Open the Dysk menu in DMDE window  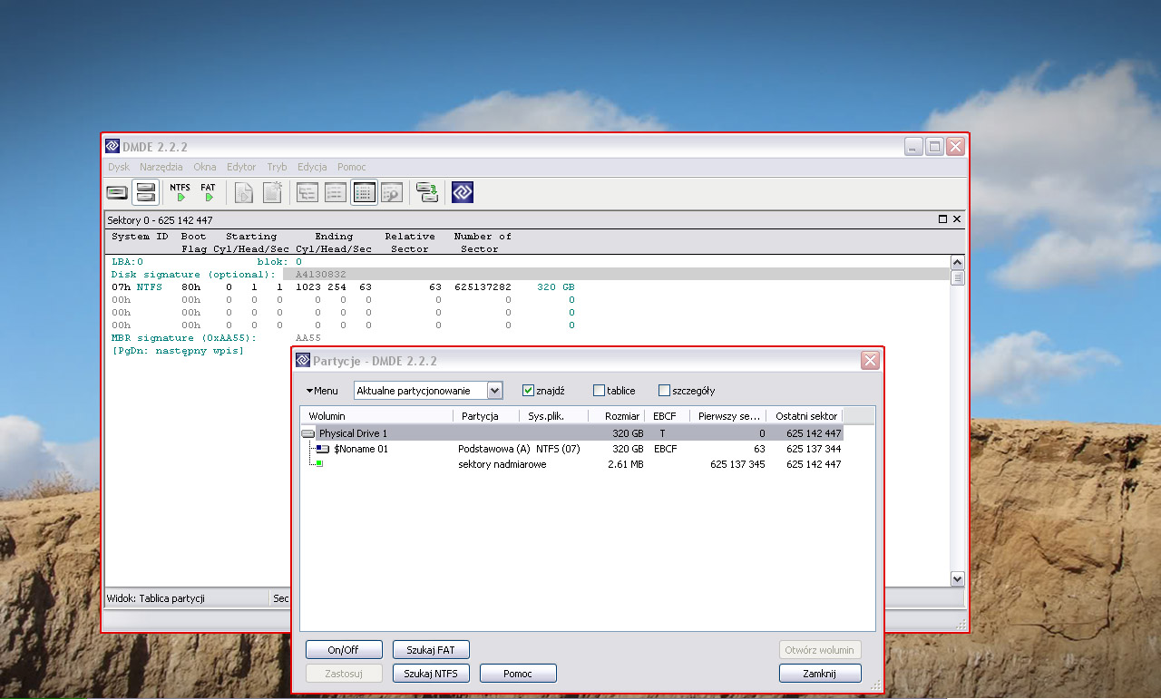click(x=119, y=167)
